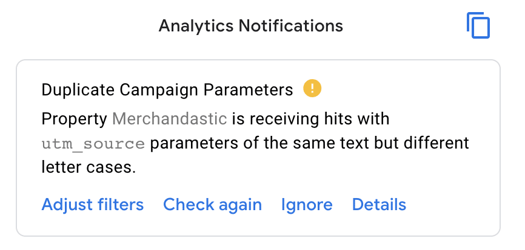Click the 'but different' words
Screen dimensions: 525x250
coord(421,143)
